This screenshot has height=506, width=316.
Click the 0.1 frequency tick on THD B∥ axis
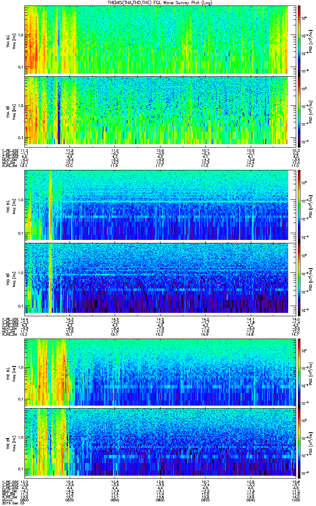click(x=21, y=306)
